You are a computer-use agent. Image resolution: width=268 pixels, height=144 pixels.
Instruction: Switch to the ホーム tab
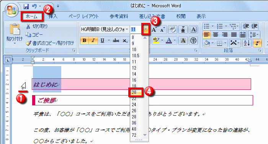tap(32, 16)
